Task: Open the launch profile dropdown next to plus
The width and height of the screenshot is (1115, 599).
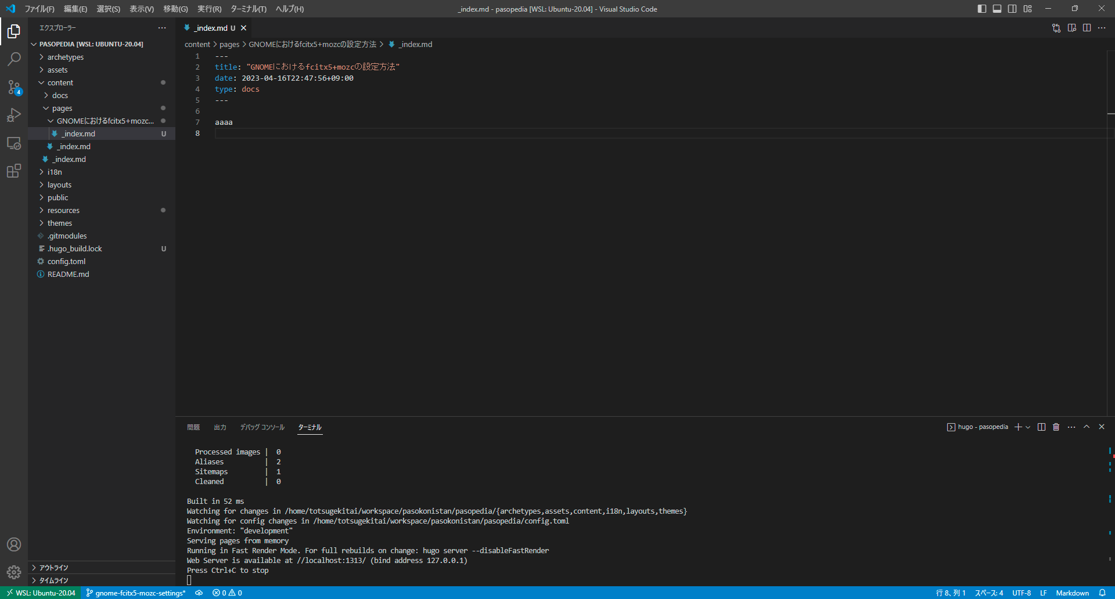Action: (1027, 427)
